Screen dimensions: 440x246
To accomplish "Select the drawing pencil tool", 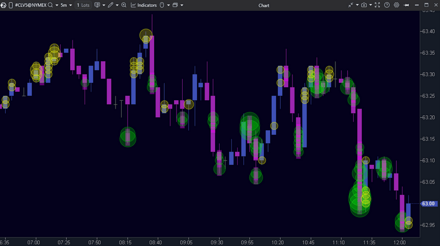I will coord(110,5).
